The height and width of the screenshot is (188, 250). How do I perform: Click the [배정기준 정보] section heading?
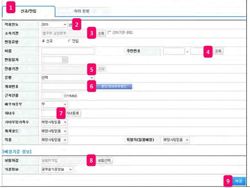(17, 152)
